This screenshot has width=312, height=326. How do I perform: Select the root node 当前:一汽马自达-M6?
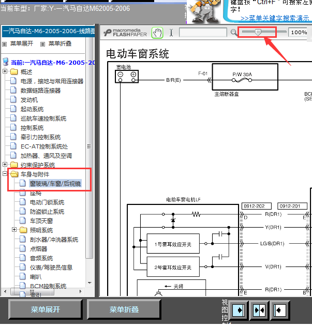[53, 63]
